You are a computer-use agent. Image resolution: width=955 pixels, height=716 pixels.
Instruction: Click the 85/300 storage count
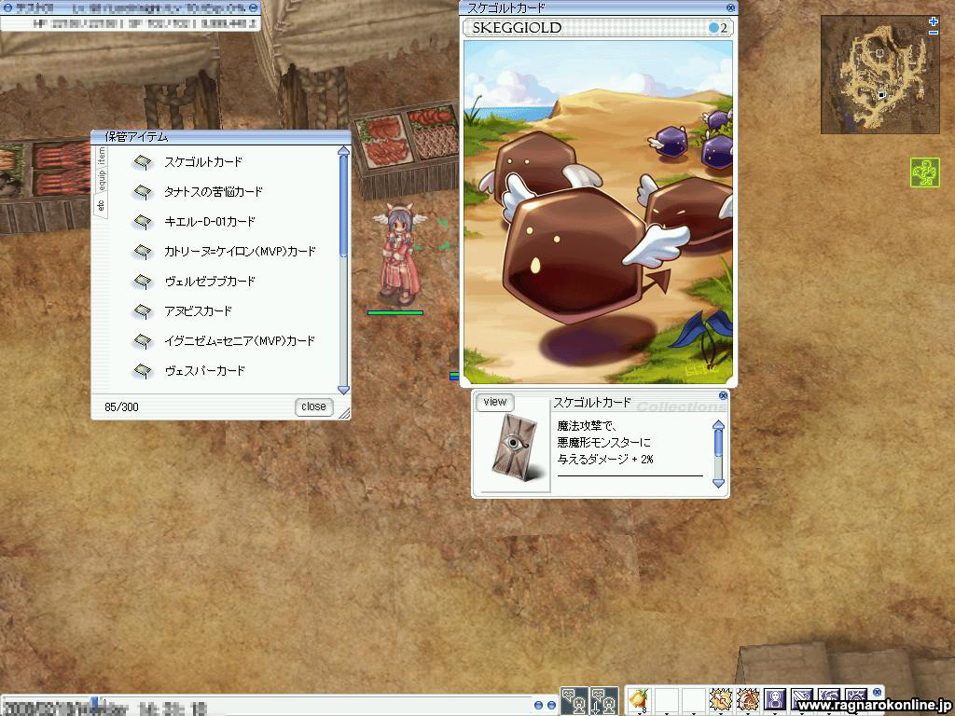click(x=122, y=406)
